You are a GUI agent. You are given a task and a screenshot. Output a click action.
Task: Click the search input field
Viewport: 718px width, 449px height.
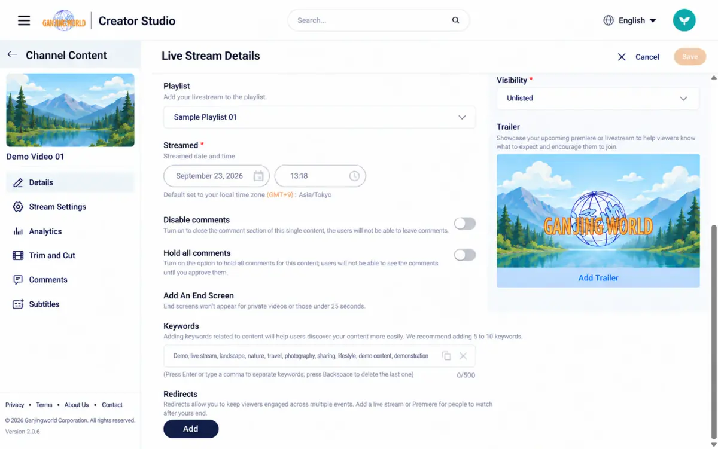click(x=379, y=20)
